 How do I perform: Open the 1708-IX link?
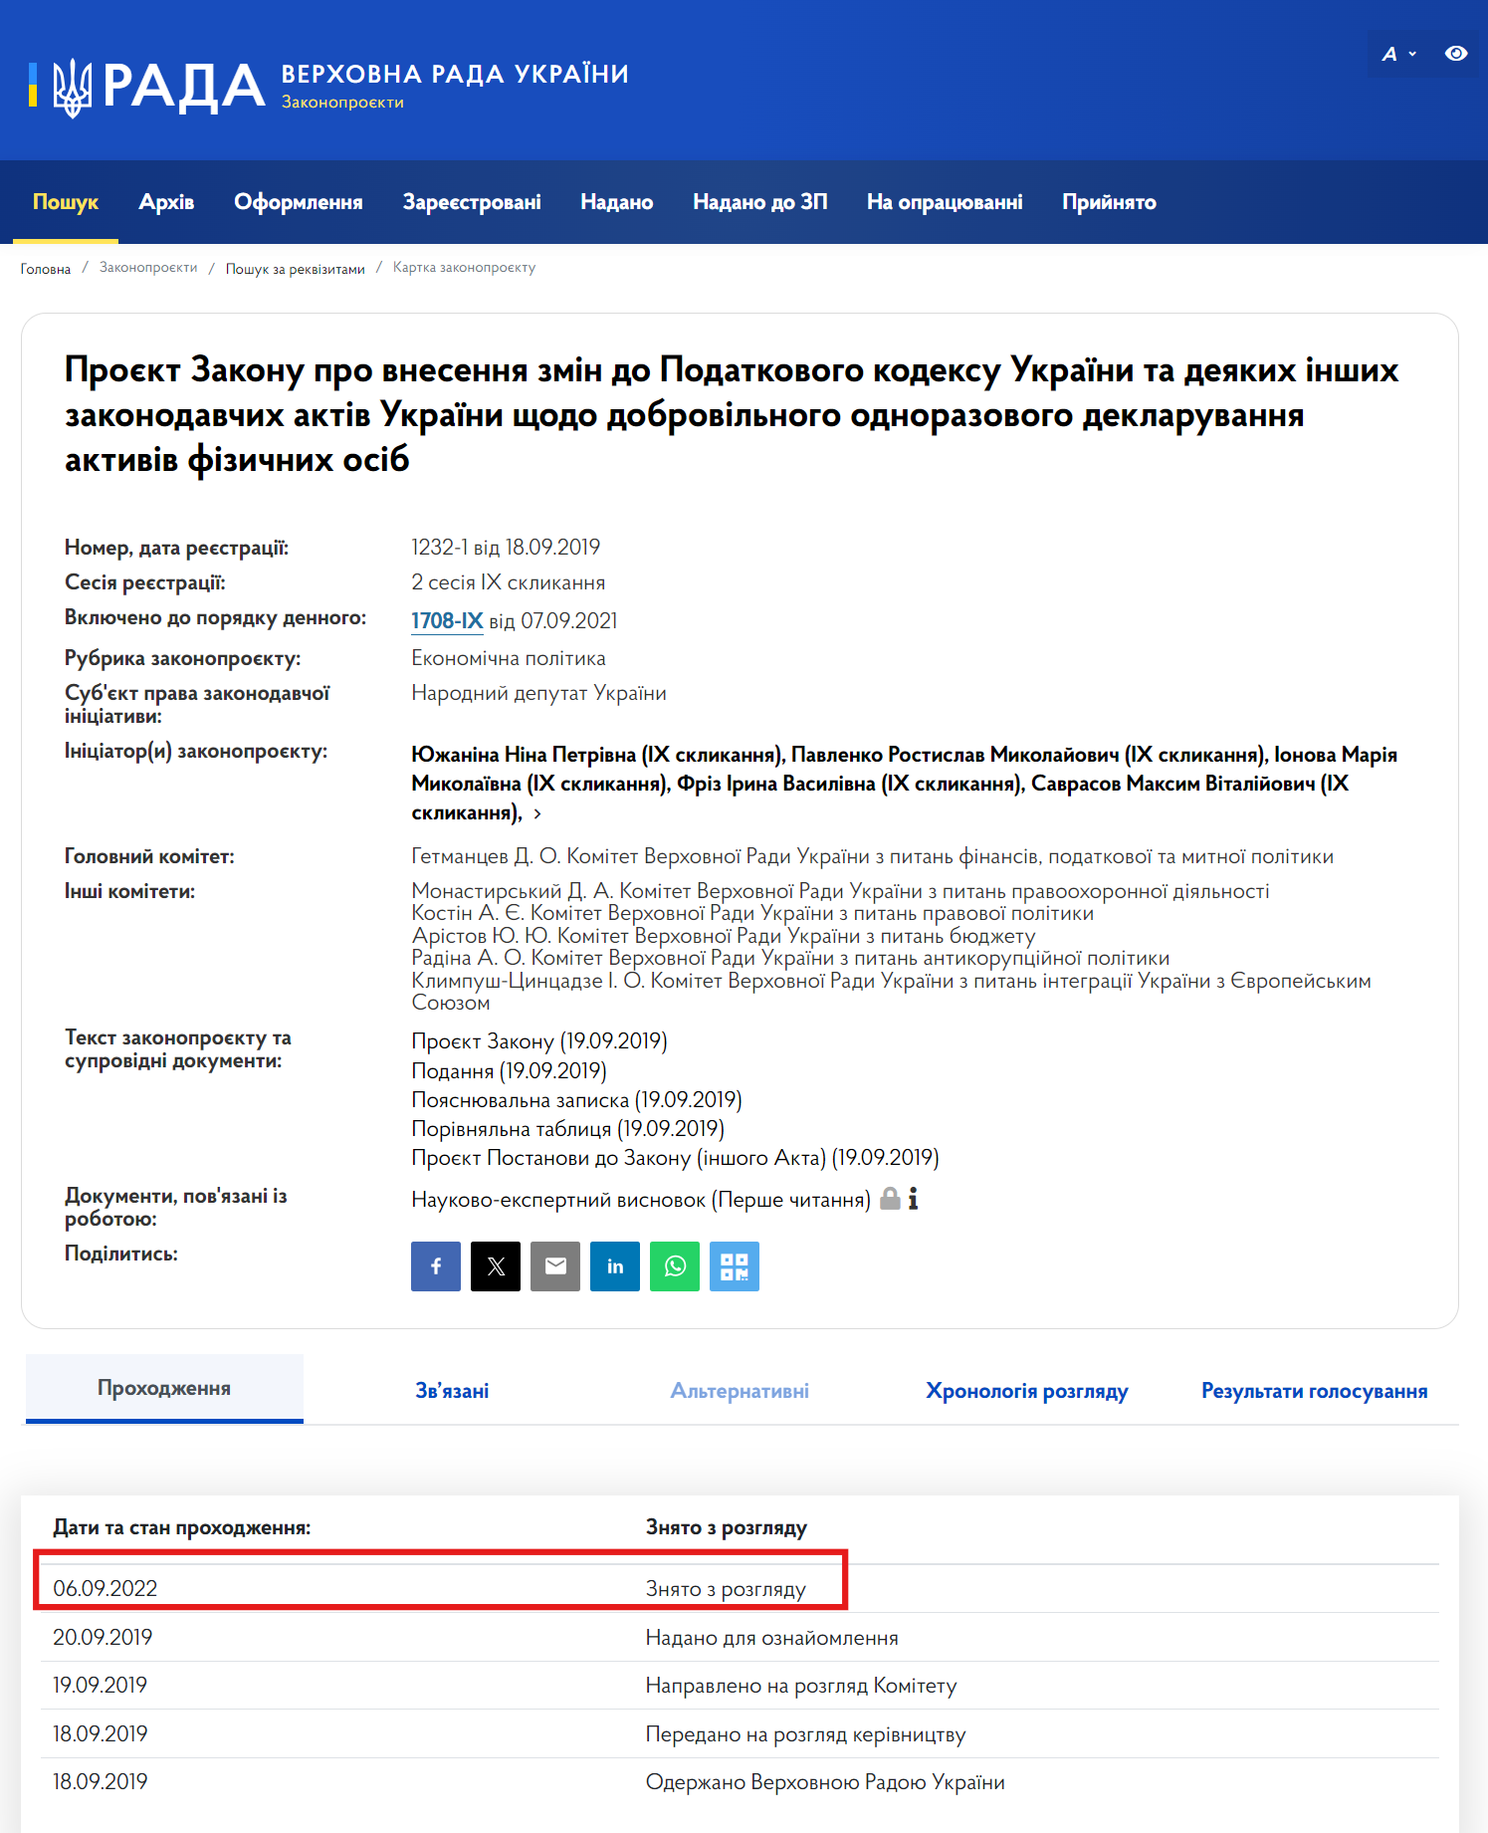447,620
